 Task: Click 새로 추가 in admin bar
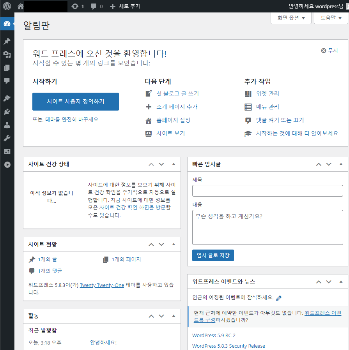125,6
